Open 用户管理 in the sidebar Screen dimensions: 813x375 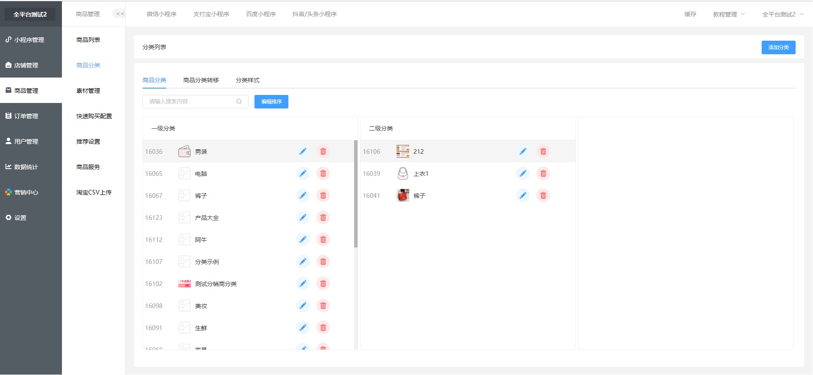pos(31,141)
